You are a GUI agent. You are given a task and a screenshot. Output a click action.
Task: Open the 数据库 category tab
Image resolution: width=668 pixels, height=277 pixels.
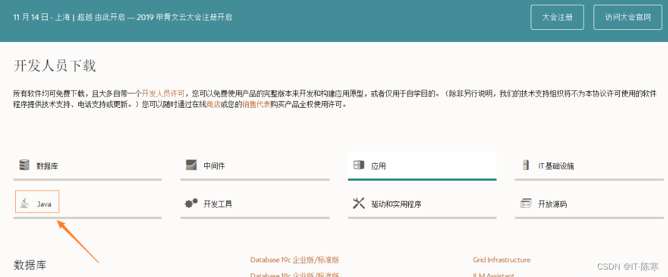coord(88,166)
